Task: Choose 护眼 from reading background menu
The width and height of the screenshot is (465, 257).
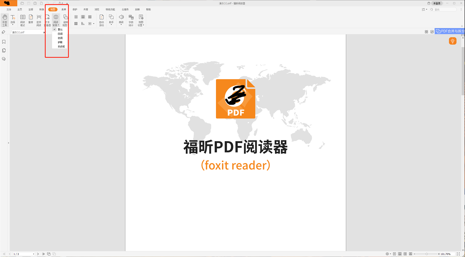Action: click(60, 42)
